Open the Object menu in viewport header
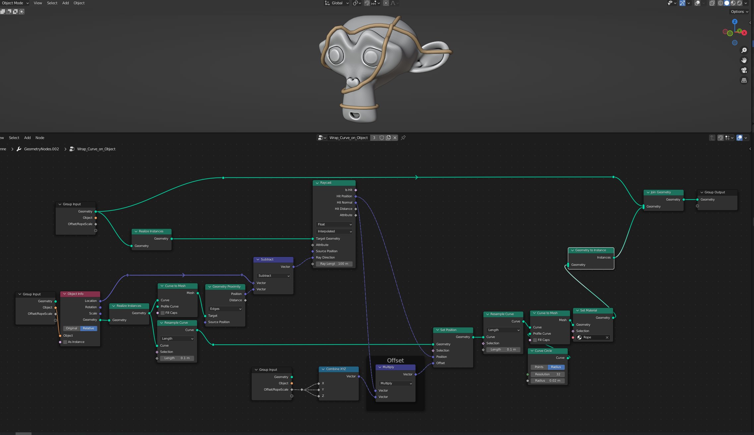This screenshot has width=754, height=435. [79, 3]
